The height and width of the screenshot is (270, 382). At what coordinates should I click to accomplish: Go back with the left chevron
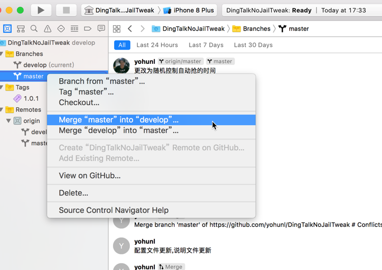130,29
